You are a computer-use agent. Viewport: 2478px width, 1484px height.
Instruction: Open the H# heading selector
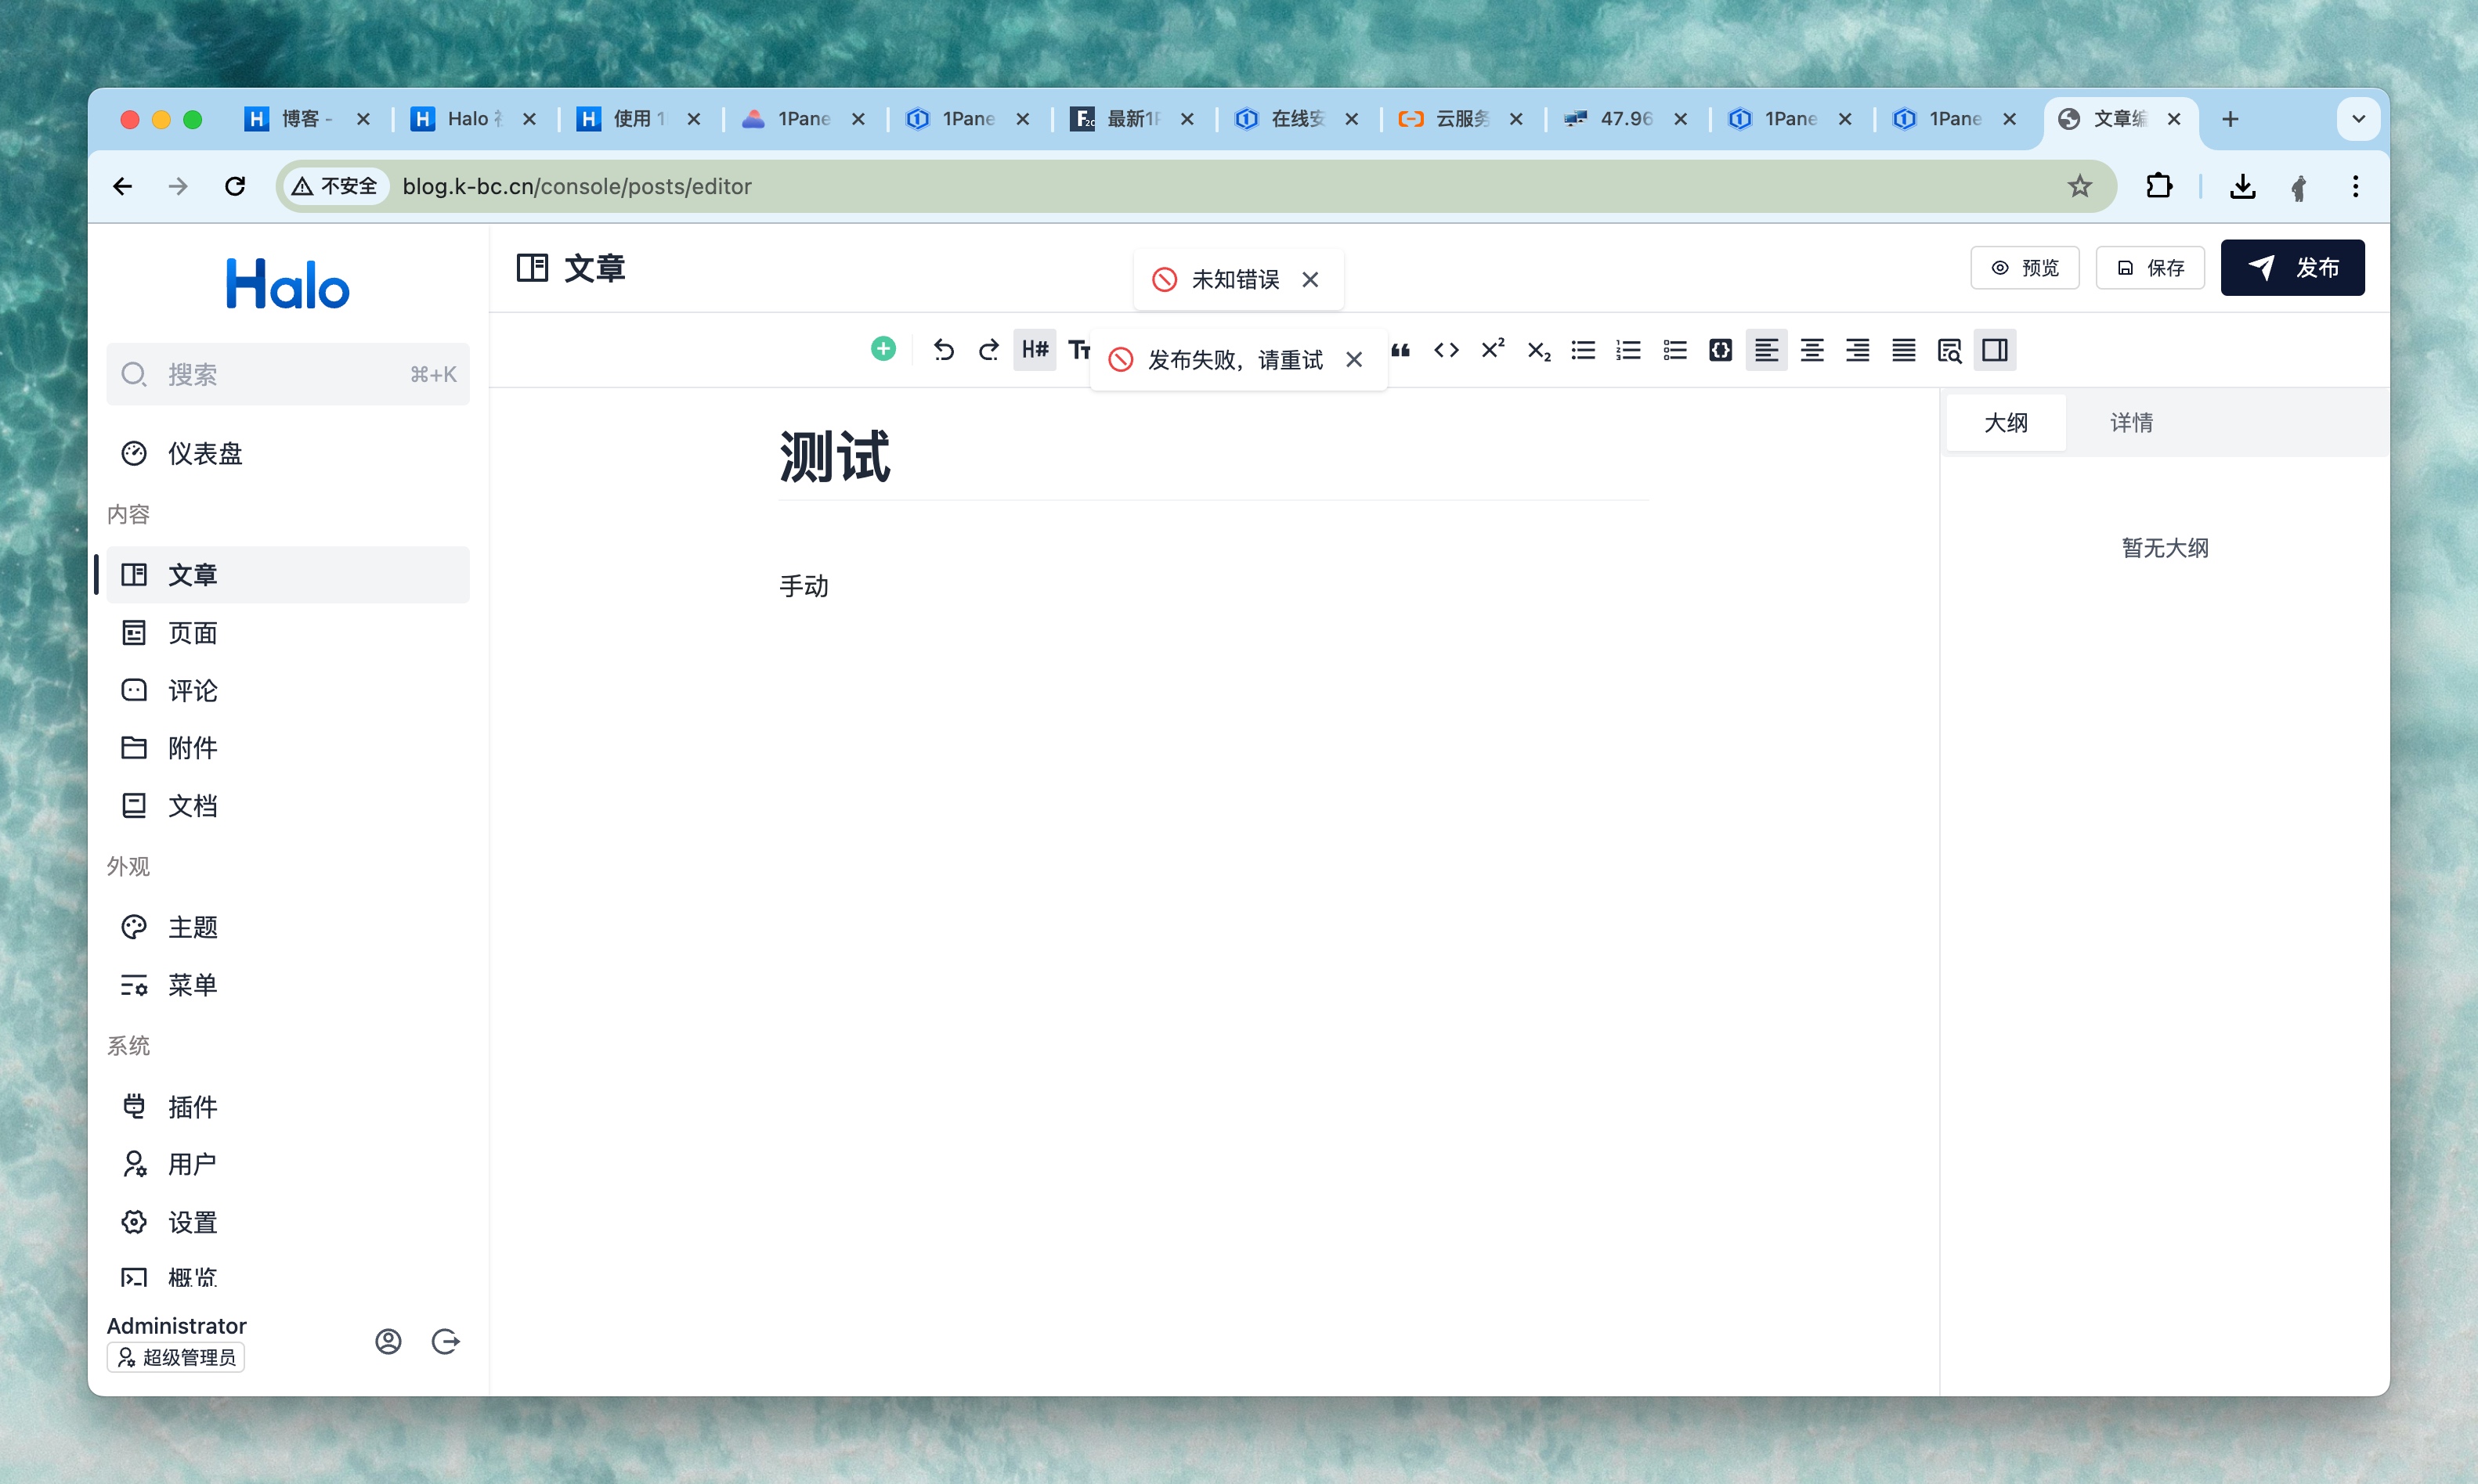point(1035,350)
